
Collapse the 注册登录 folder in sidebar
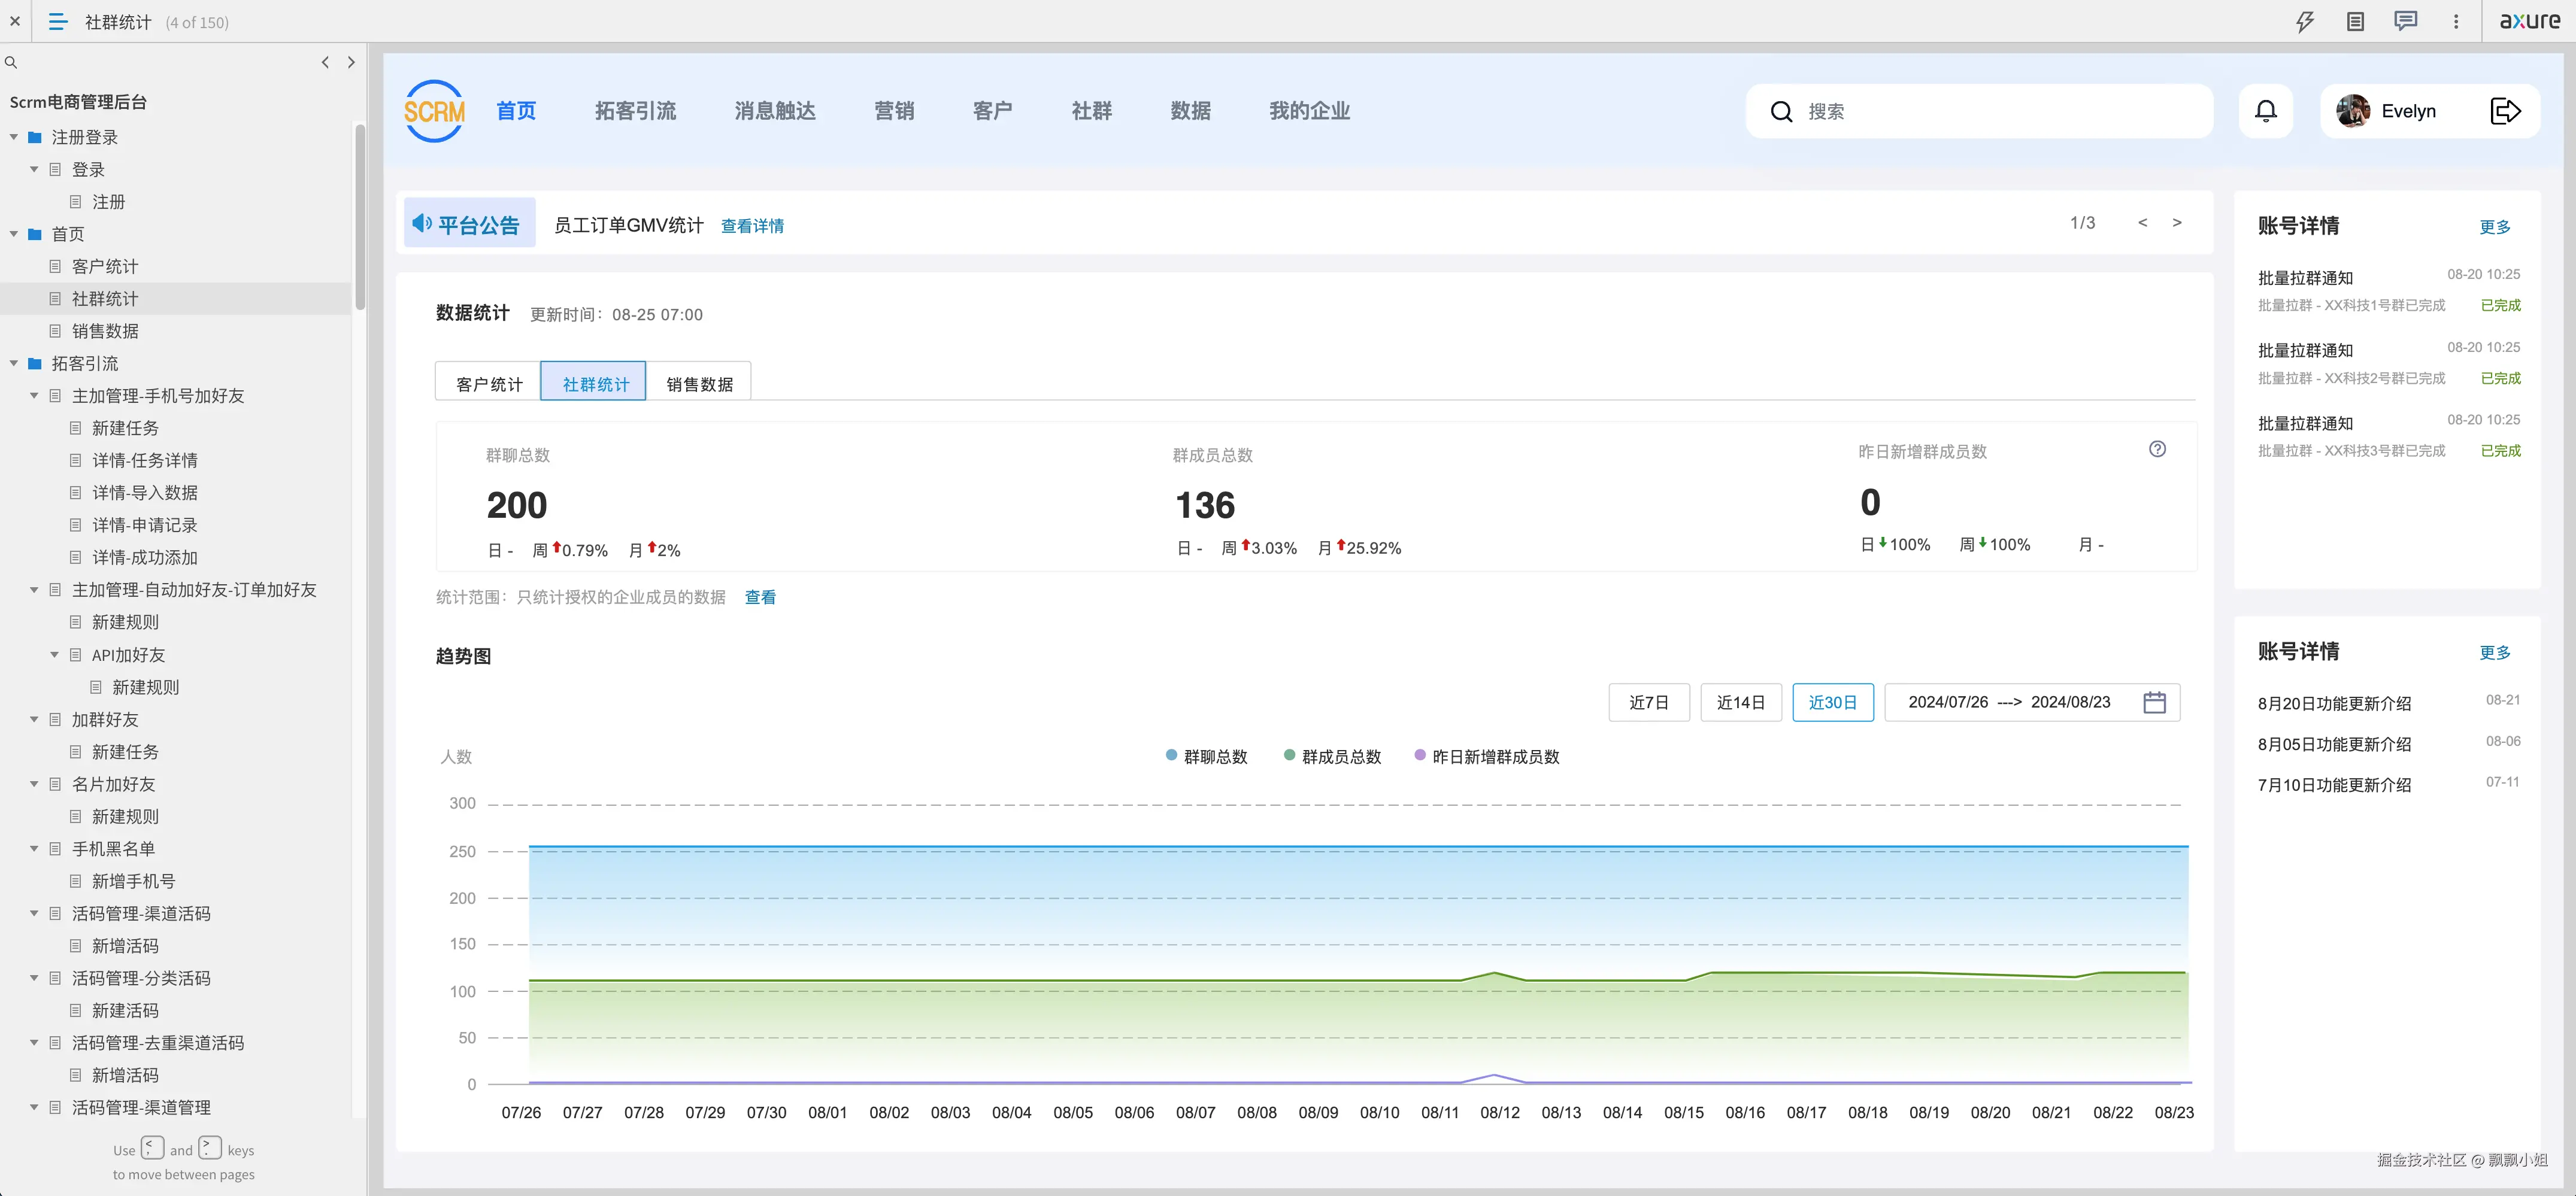click(x=14, y=137)
